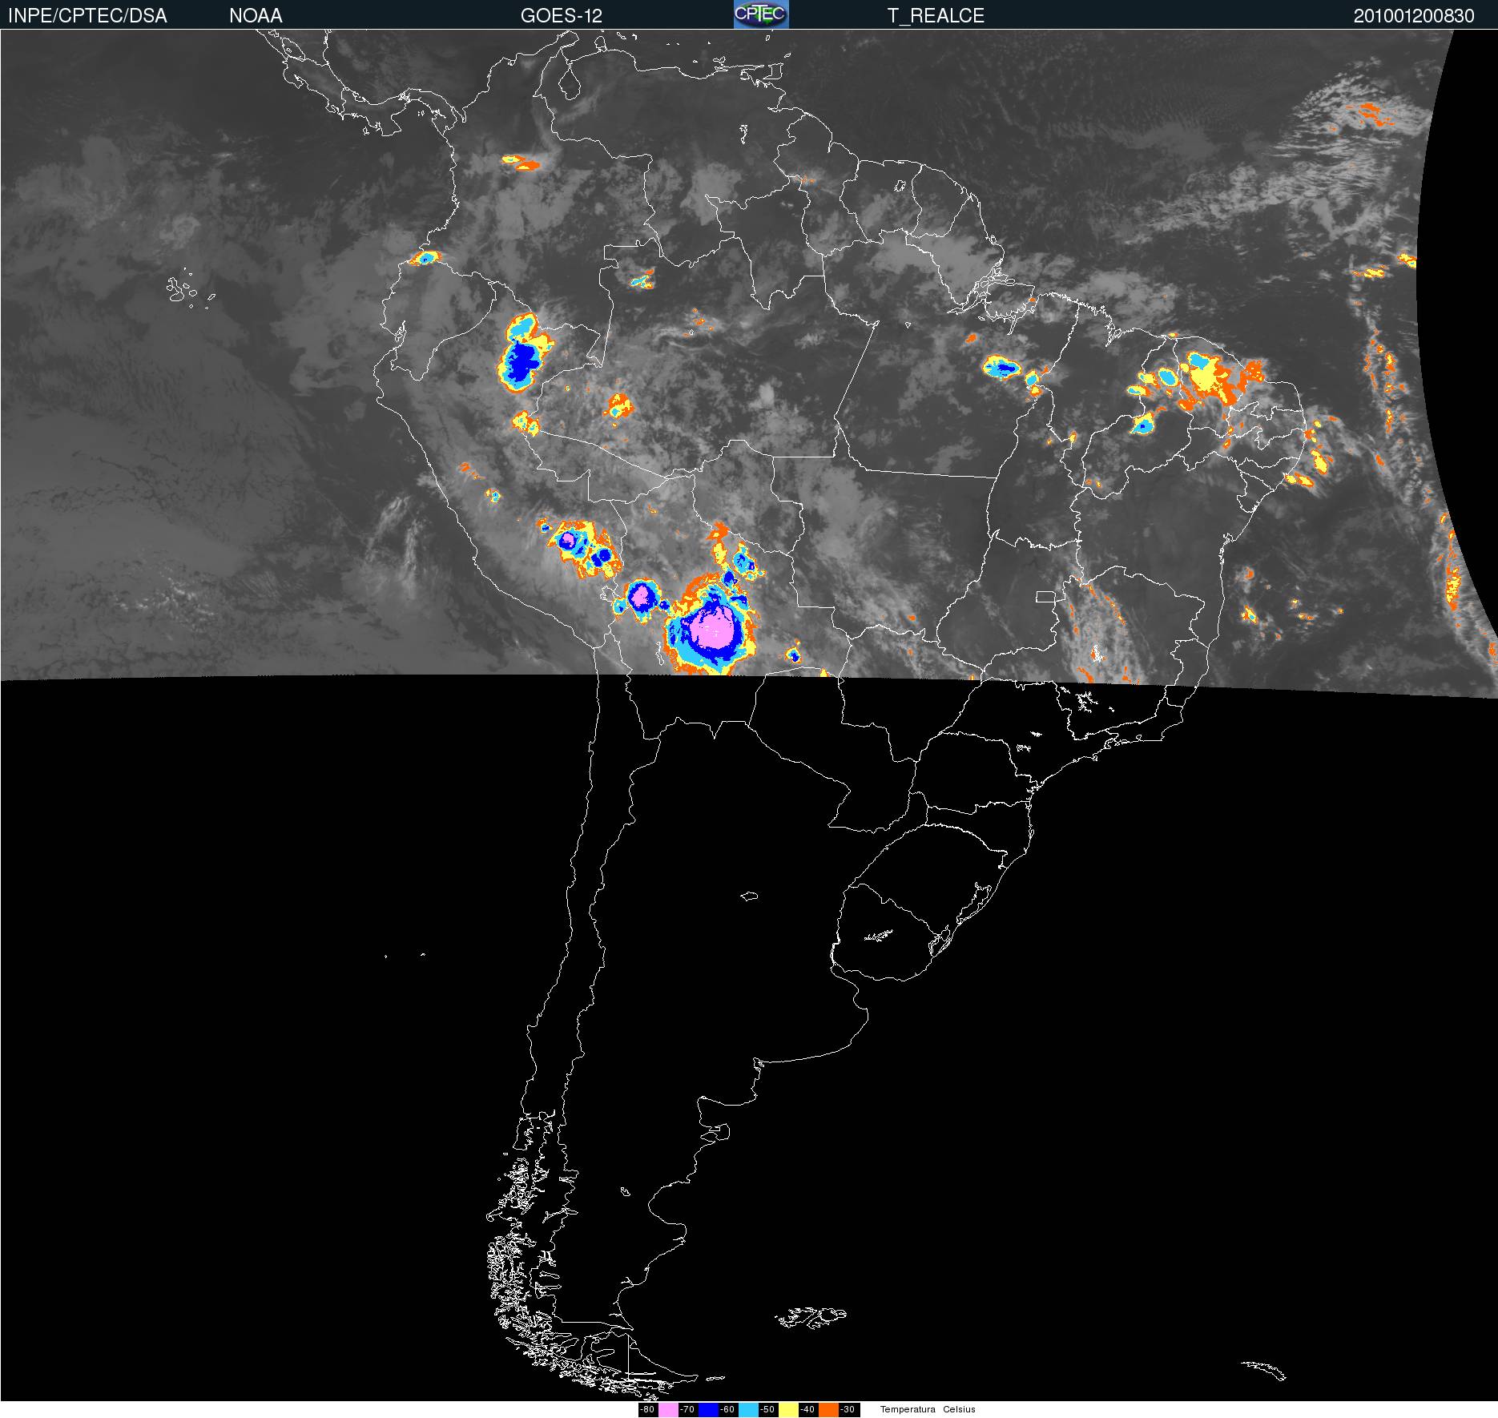Image resolution: width=1498 pixels, height=1418 pixels.
Task: Click the INPE/CPTEC/DSA header label
Action: pos(87,16)
